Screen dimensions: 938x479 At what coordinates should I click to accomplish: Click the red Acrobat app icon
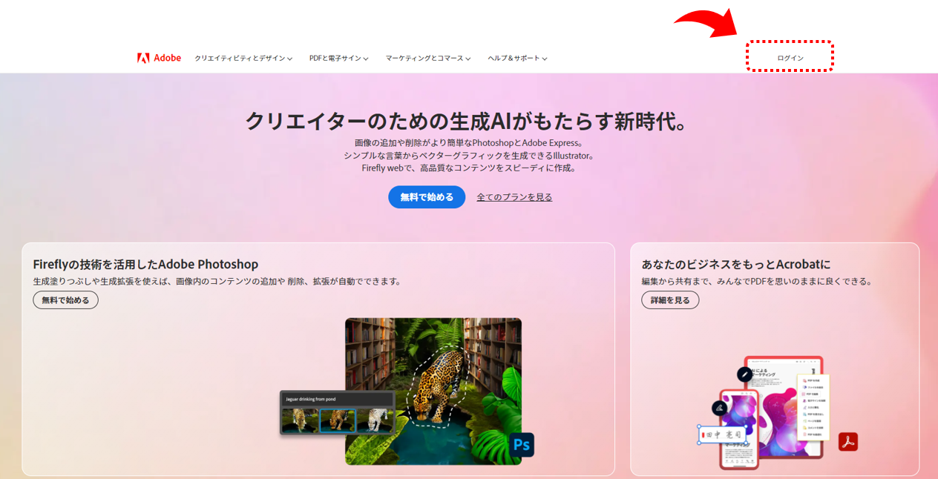point(848,441)
